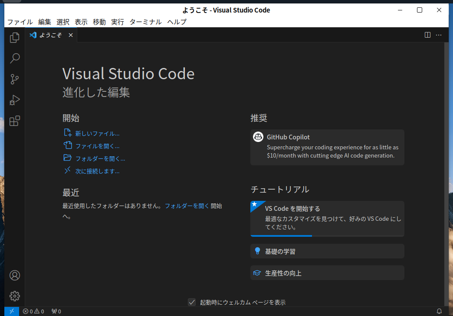Click 最近使用したフォルダーはありません text
The width and height of the screenshot is (453, 316).
click(112, 206)
